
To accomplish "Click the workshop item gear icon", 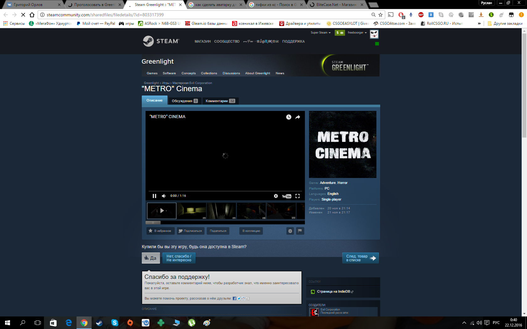I will [290, 231].
